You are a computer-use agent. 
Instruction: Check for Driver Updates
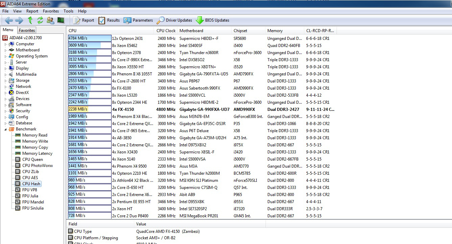pos(174,20)
